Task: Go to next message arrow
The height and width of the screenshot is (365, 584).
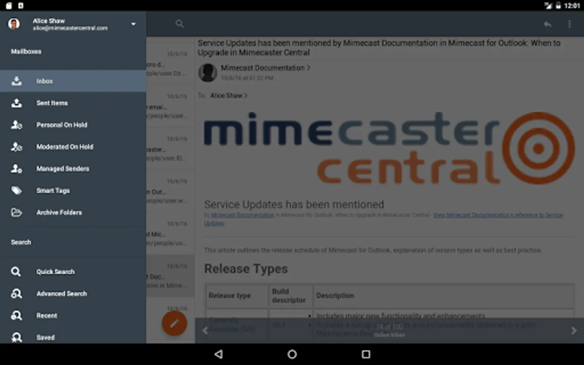Action: point(574,331)
